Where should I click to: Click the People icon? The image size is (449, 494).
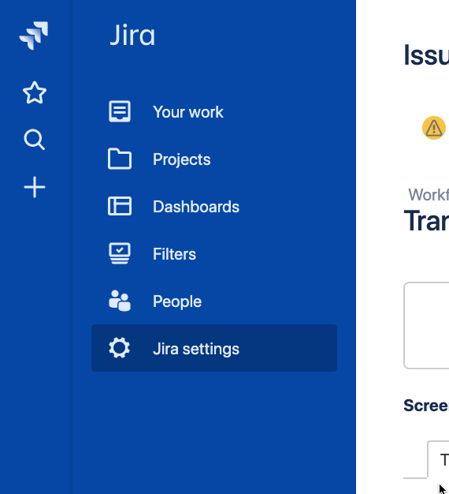click(120, 301)
